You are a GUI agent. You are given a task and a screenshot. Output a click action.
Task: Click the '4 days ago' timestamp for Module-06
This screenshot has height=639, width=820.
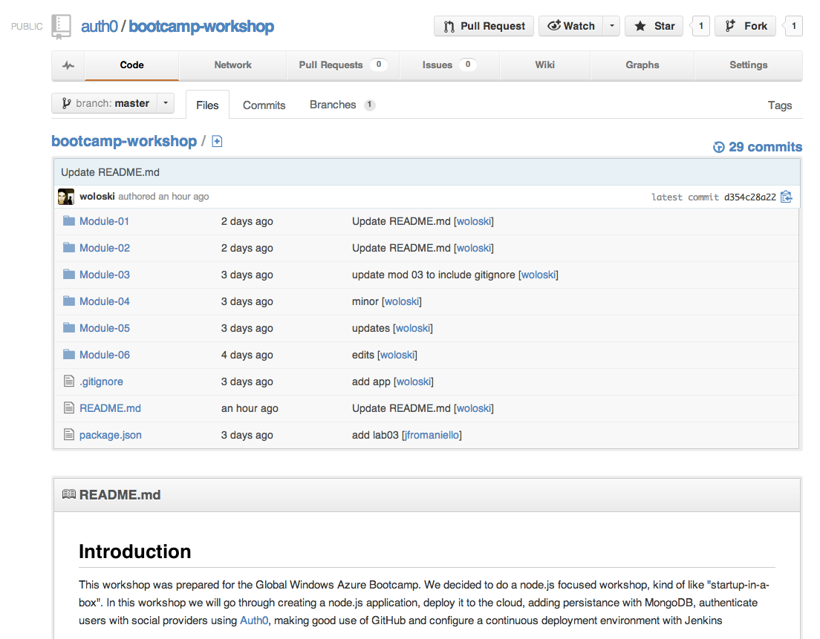pyautogui.click(x=247, y=355)
